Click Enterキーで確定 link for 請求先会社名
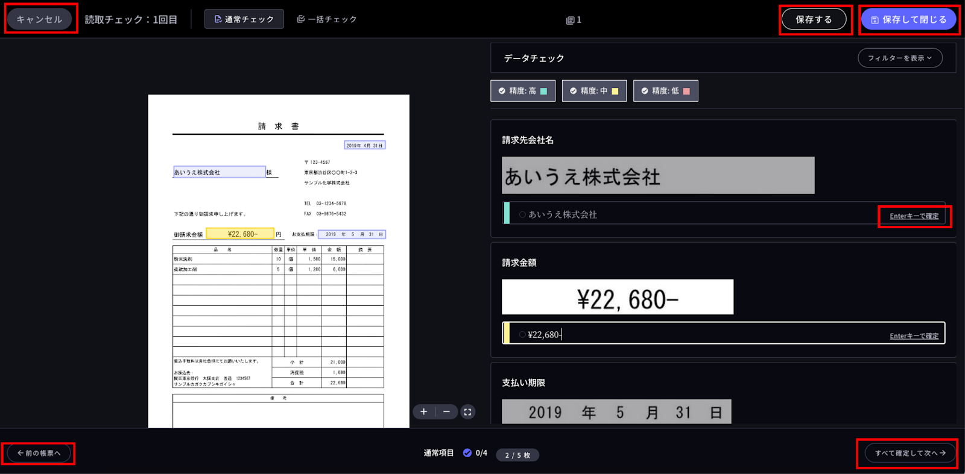This screenshot has height=474, width=965. 914,216
